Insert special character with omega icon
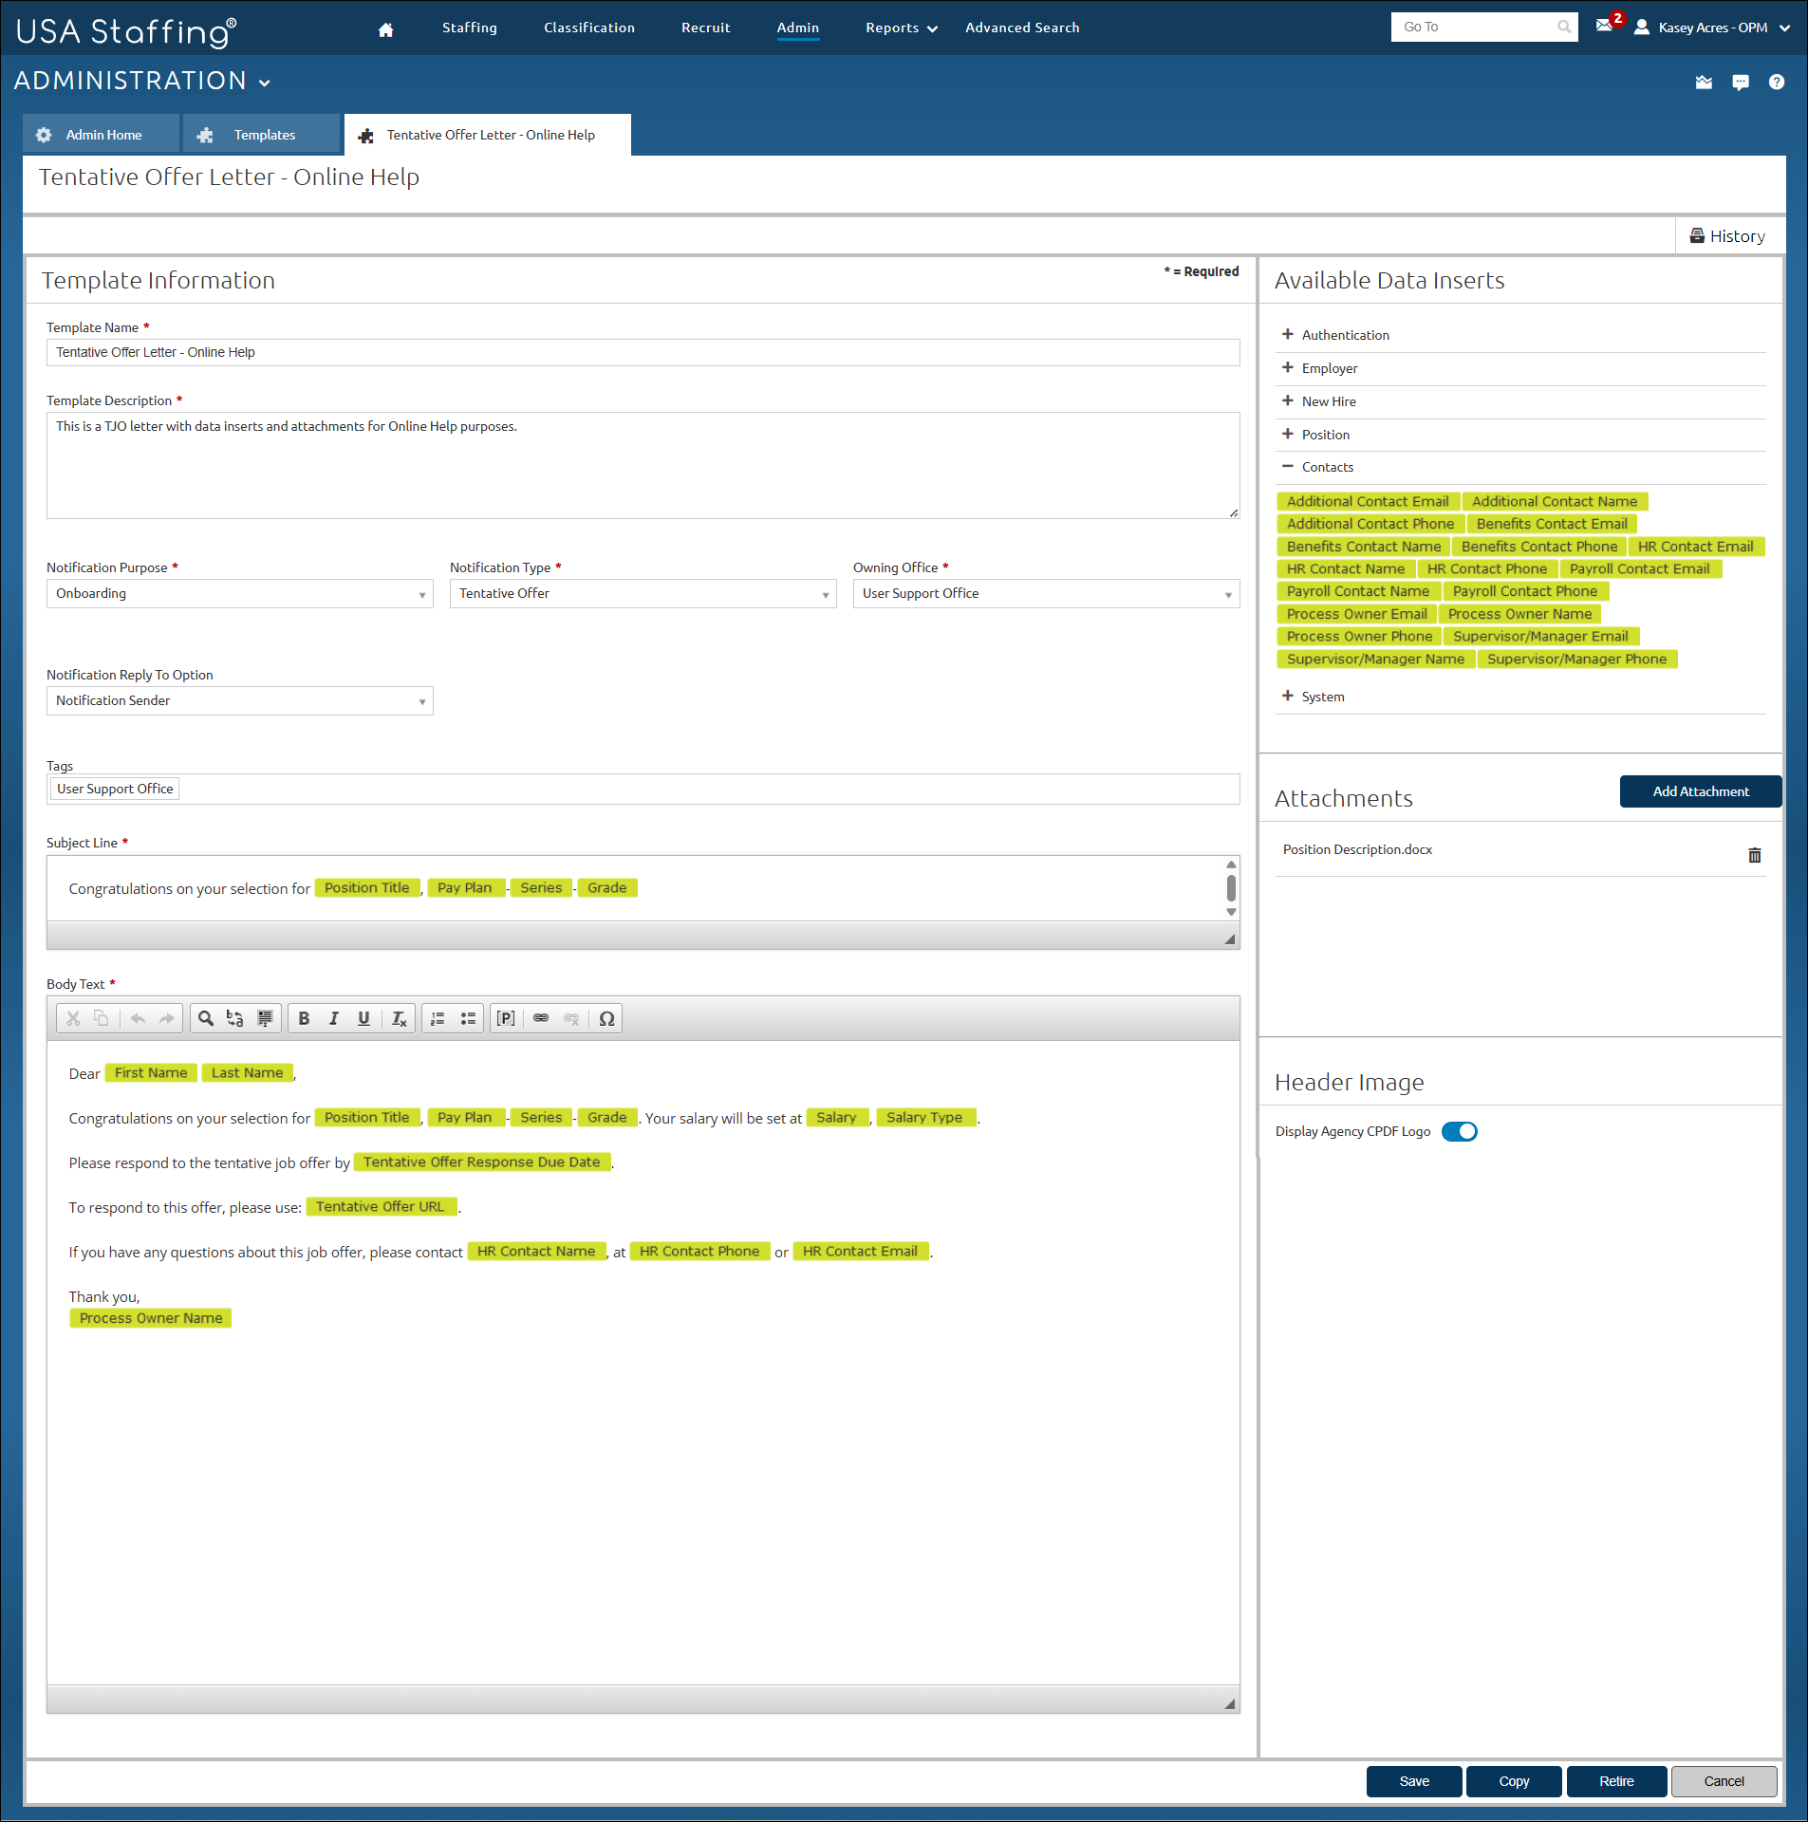The width and height of the screenshot is (1808, 1822). tap(607, 1018)
